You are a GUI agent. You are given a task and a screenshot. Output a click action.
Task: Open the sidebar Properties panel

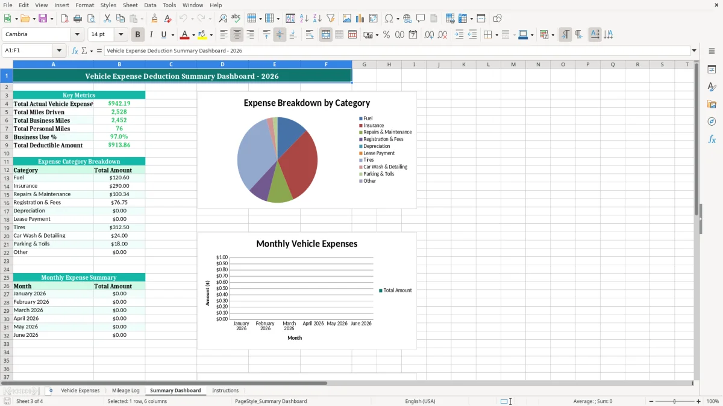(712, 70)
